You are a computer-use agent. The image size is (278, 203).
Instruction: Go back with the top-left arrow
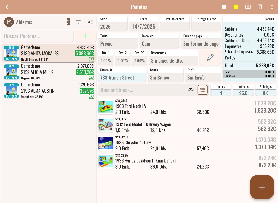point(7,7)
